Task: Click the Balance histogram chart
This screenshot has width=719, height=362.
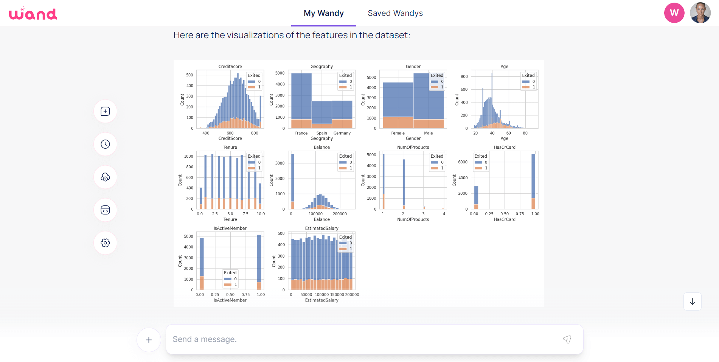Action: click(321, 181)
